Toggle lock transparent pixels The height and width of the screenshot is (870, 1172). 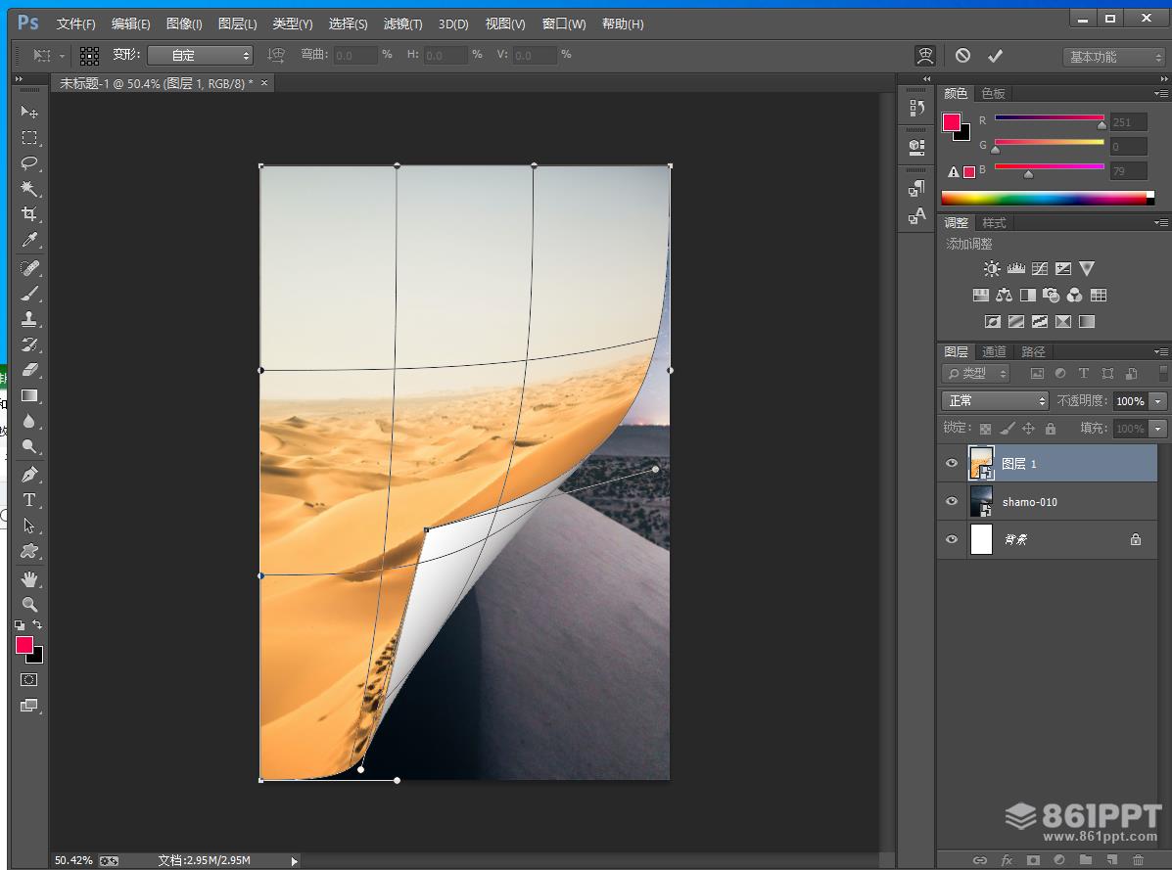[x=986, y=429]
